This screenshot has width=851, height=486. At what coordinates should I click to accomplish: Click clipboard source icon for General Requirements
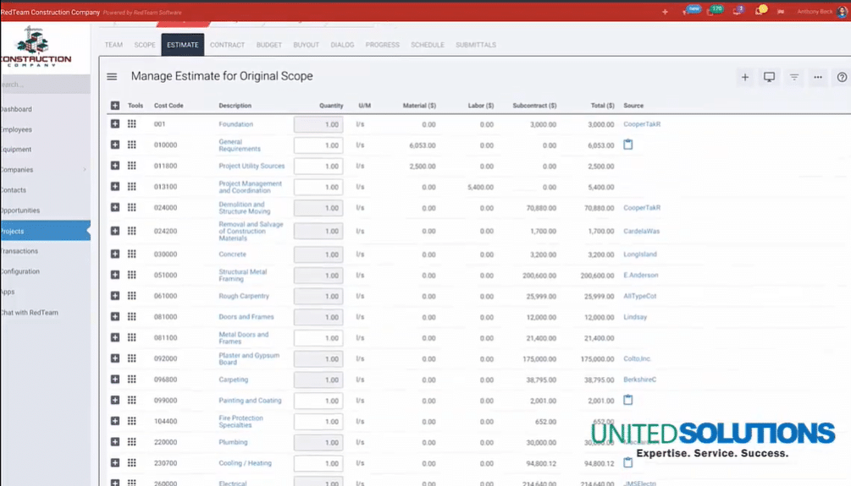point(628,145)
